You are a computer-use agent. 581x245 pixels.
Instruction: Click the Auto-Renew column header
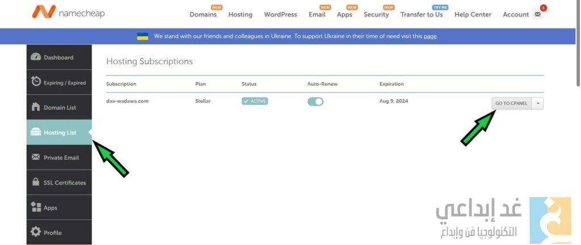coord(322,84)
